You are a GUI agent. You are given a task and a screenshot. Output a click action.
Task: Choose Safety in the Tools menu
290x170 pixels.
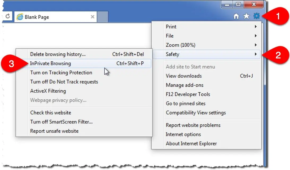pos(206,54)
